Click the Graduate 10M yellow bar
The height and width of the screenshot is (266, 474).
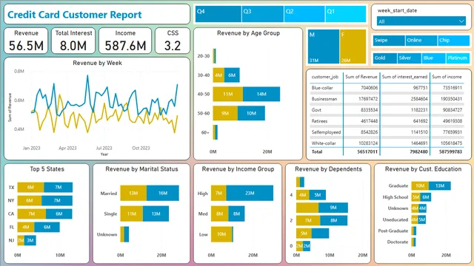tap(420, 185)
